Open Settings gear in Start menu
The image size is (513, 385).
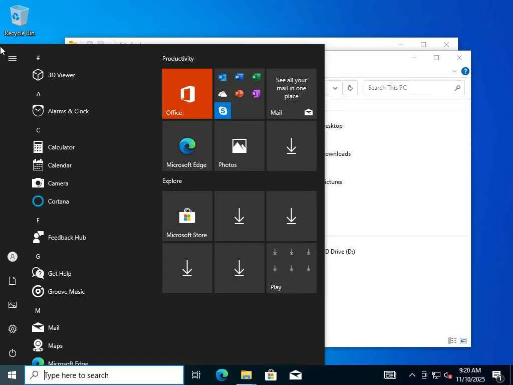[13, 329]
